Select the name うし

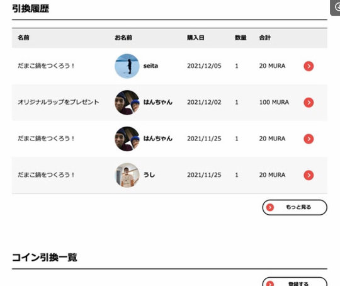(149, 175)
